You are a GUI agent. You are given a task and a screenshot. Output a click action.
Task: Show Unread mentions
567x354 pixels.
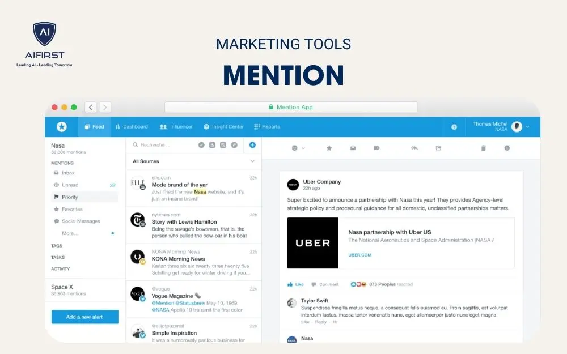[84, 185]
